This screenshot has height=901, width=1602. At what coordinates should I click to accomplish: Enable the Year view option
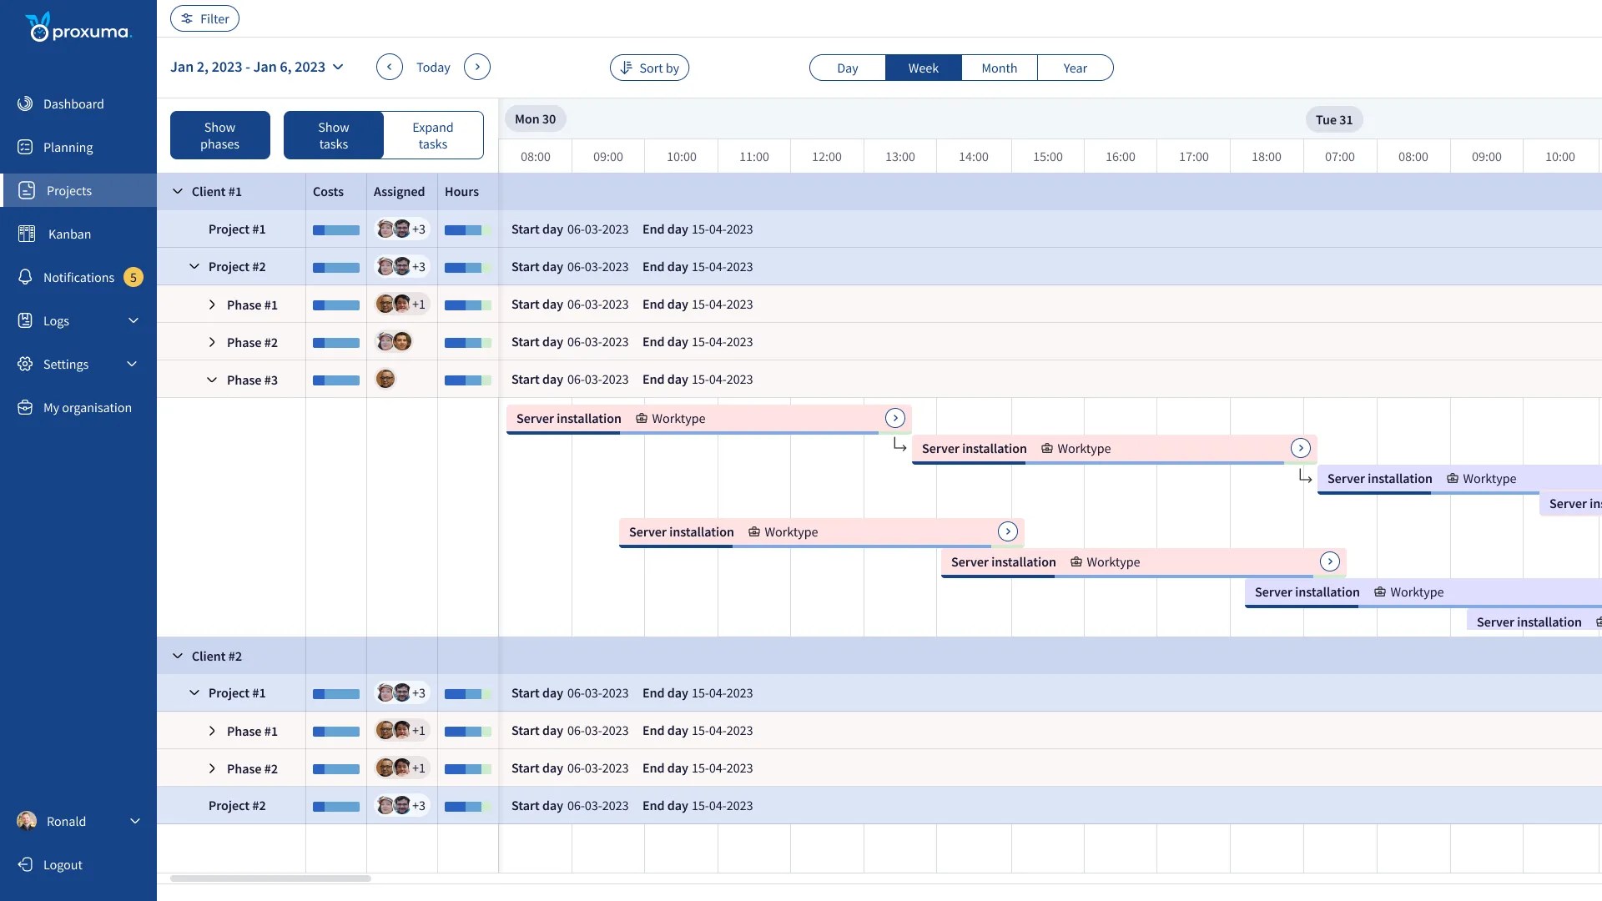[1075, 68]
